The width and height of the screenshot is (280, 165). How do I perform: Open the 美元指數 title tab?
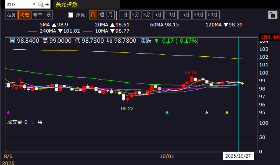86,4
